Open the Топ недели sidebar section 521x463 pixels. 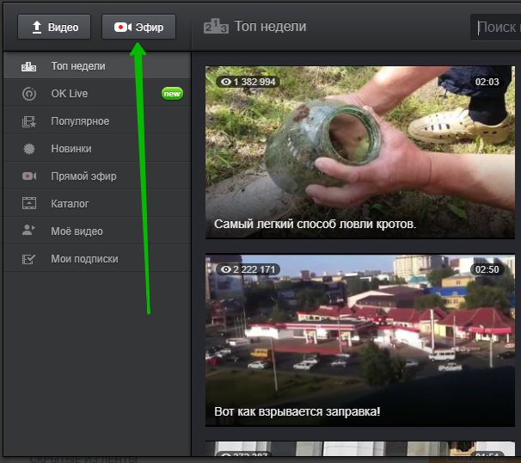[x=77, y=66]
